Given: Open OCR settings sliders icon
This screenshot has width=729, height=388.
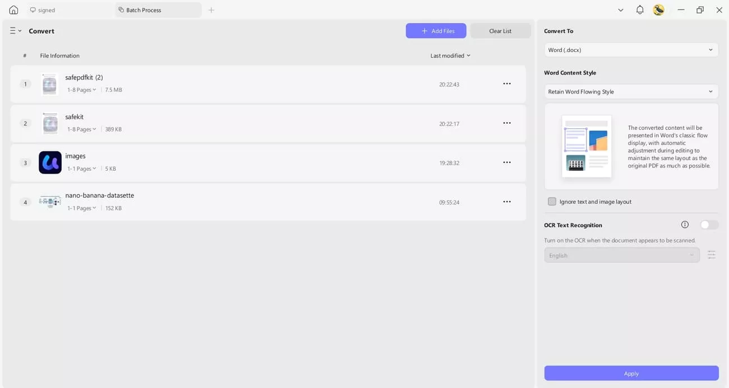Looking at the screenshot, I should tap(711, 255).
